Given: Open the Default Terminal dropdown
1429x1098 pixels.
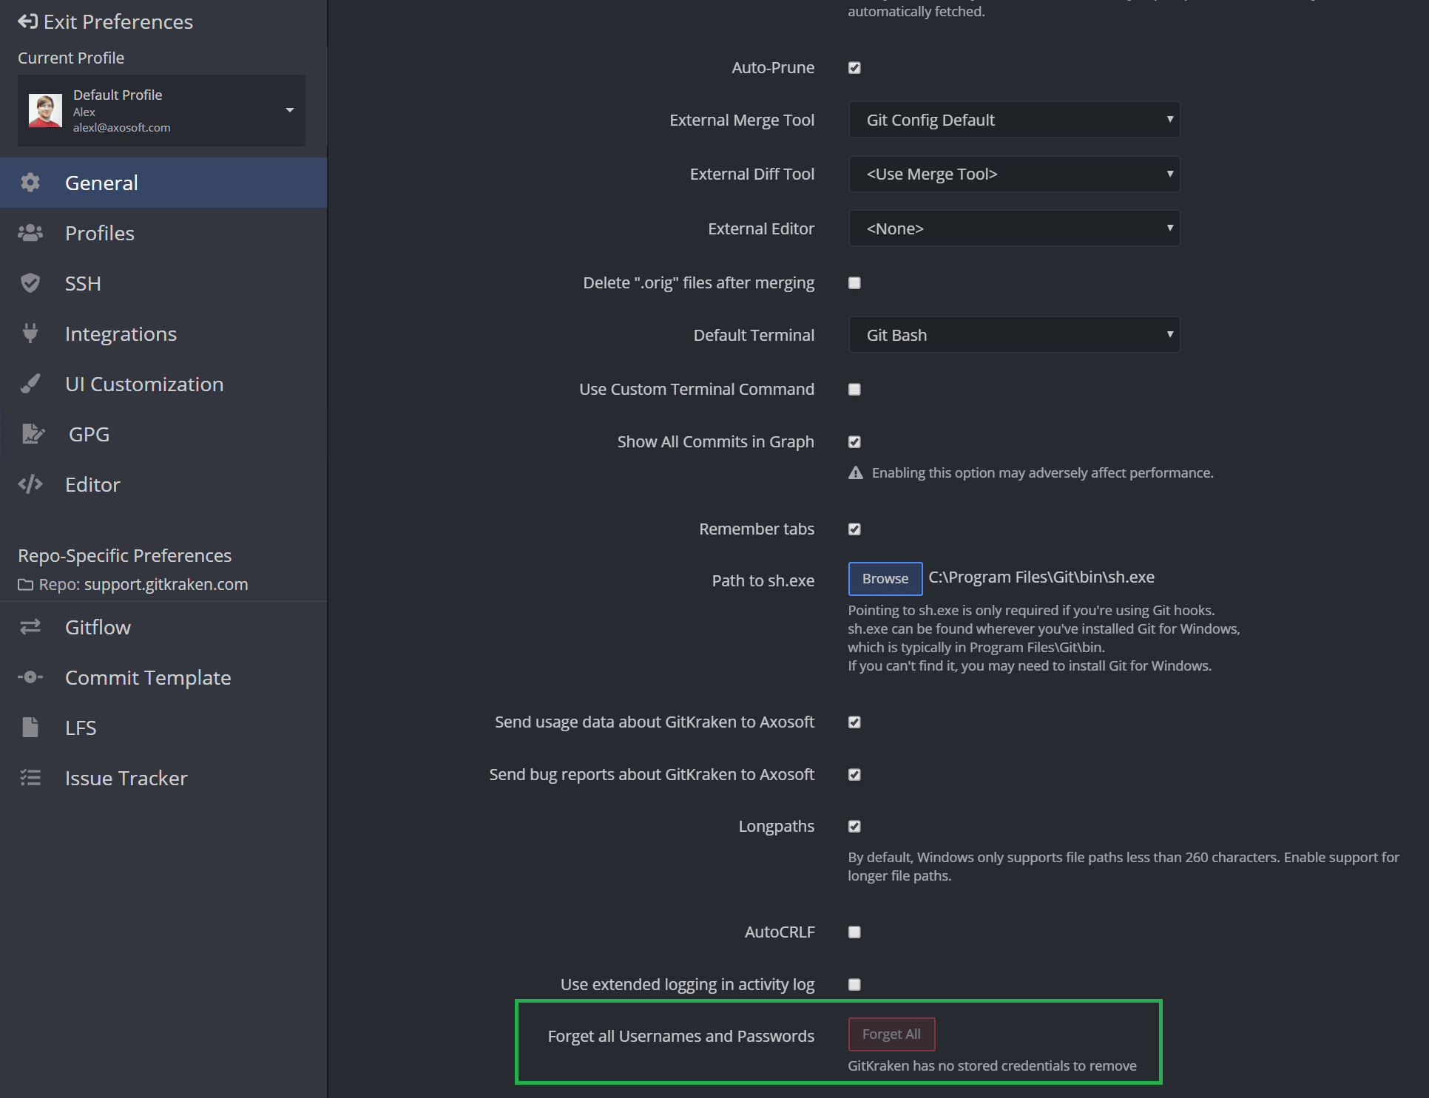Looking at the screenshot, I should point(1013,334).
